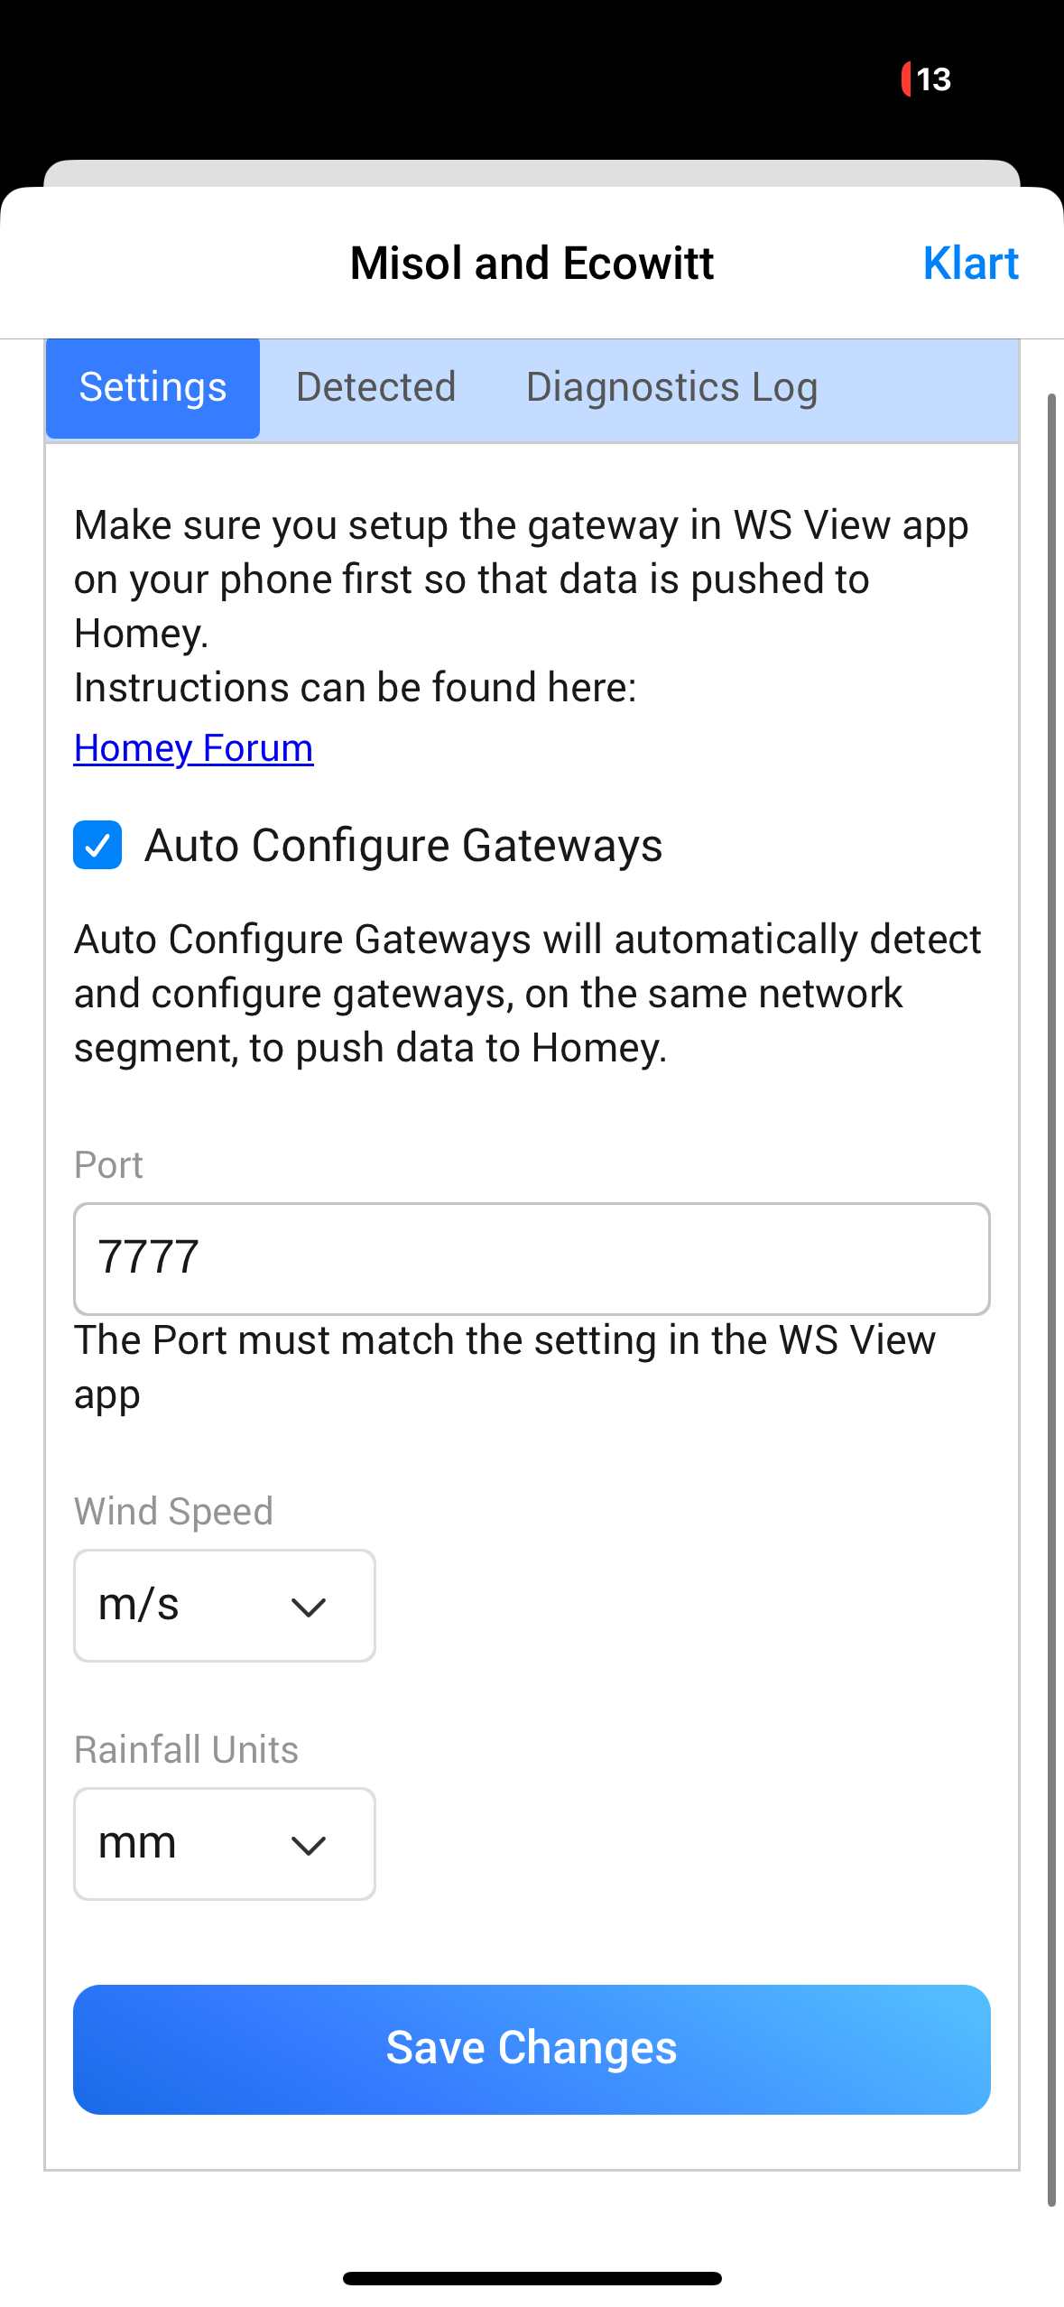1064x2307 pixels.
Task: Tap the Misol and Ecowitt title
Action: point(532,264)
